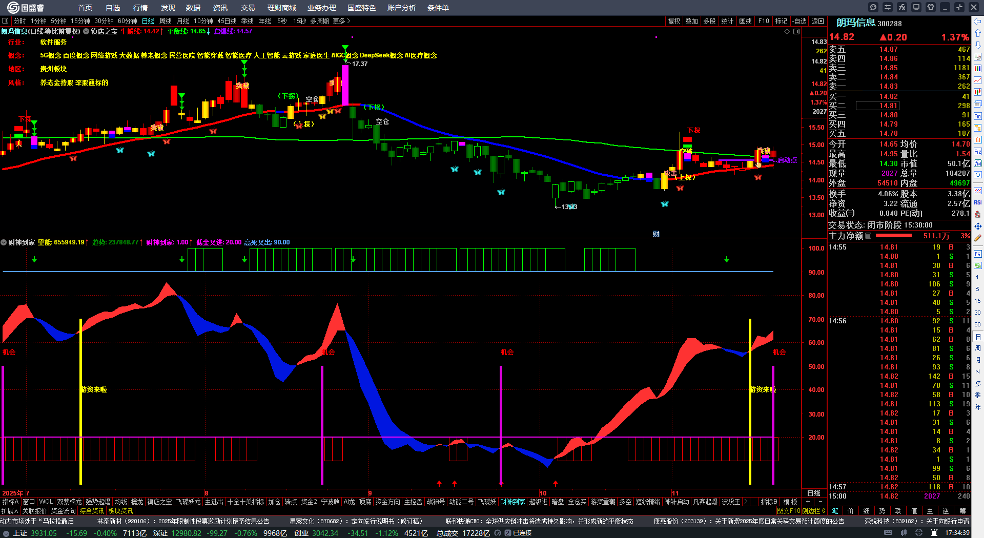Screen dimensions: 984x538
Task: Click the F12 icon in right toolbar
Action: 978,152
